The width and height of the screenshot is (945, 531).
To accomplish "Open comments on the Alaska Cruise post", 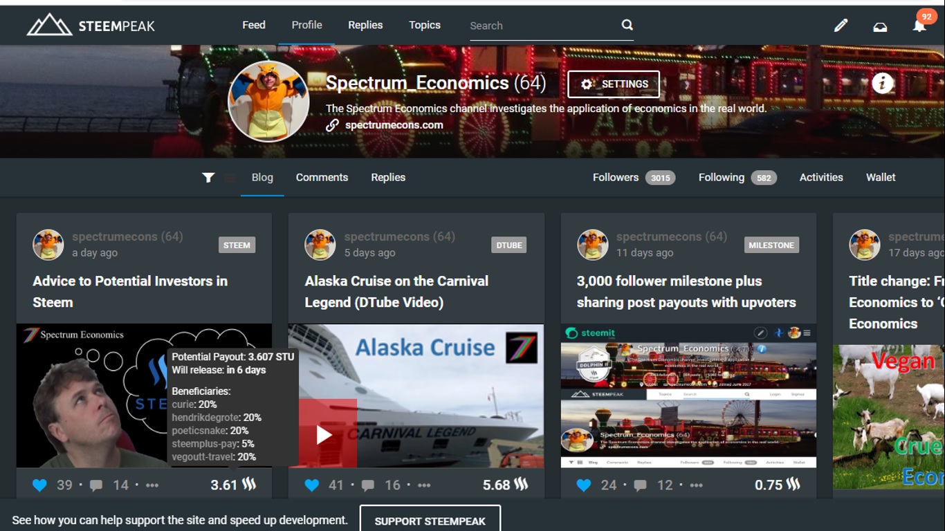I will [368, 485].
